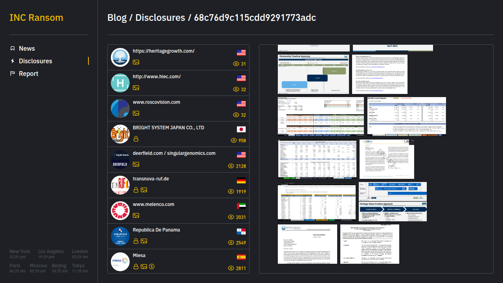
Task: Click Panama flag on Republica De Panama row
Action: [x=241, y=232]
